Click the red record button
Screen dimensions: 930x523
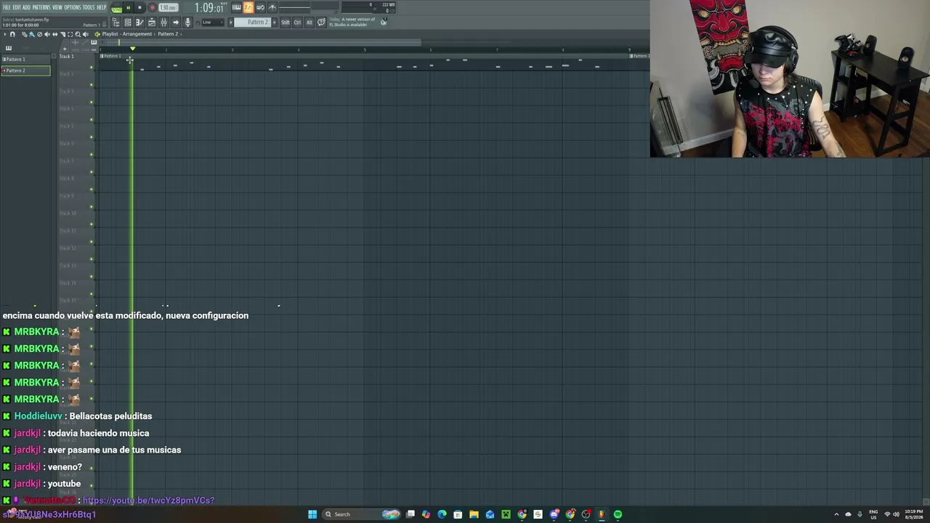coord(152,8)
